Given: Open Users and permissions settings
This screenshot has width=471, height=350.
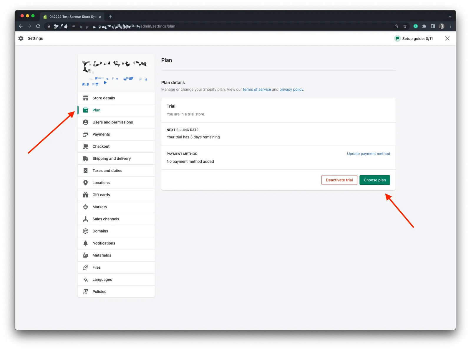Looking at the screenshot, I should click(x=112, y=122).
